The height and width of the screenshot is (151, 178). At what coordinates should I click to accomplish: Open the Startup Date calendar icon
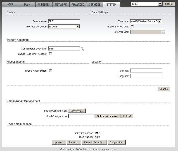(163, 32)
